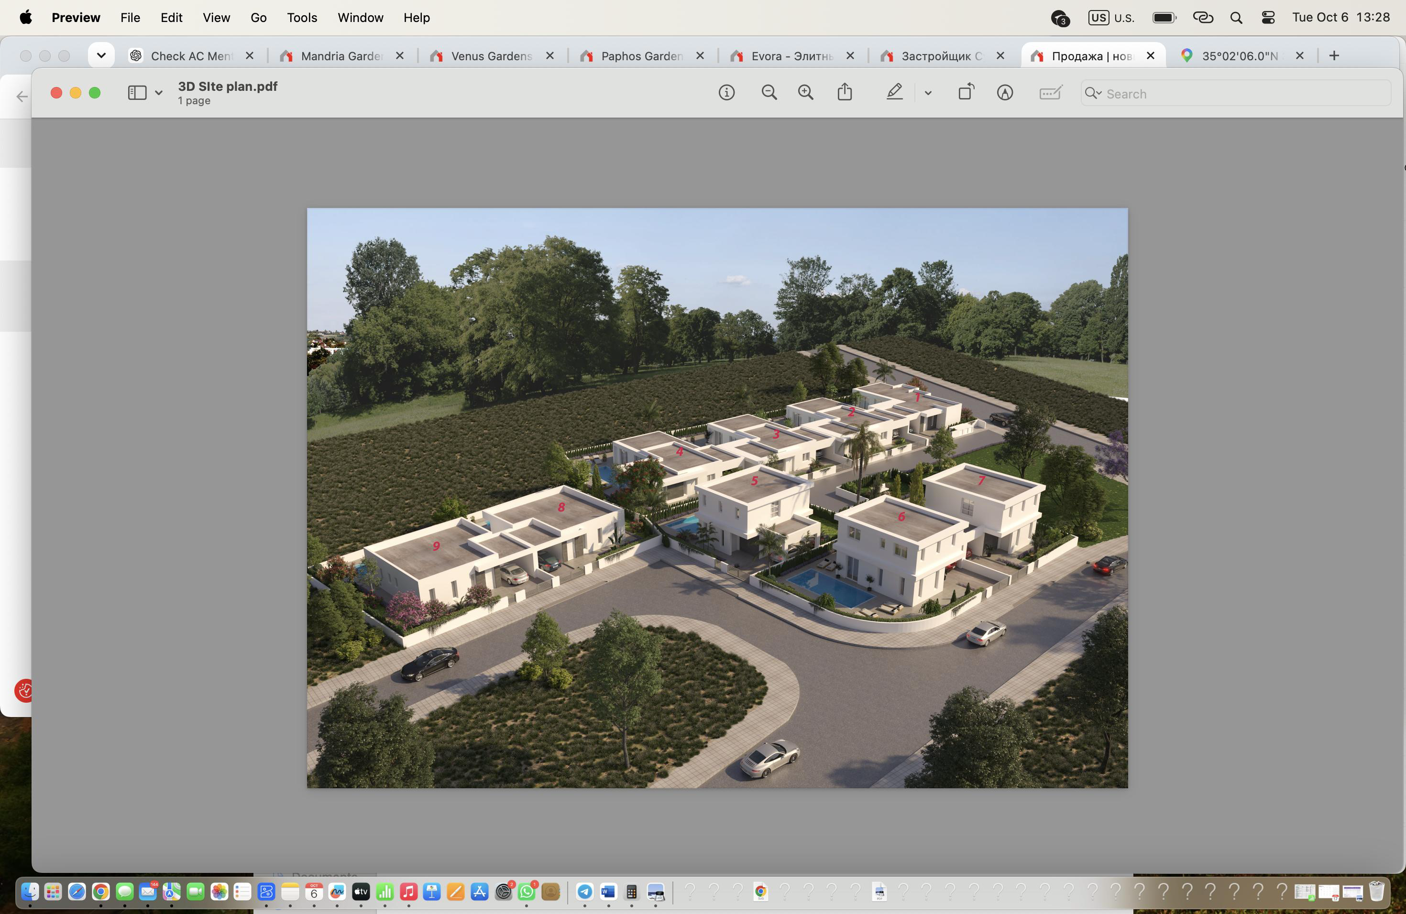Click the form filling toolbar icon

click(1050, 93)
